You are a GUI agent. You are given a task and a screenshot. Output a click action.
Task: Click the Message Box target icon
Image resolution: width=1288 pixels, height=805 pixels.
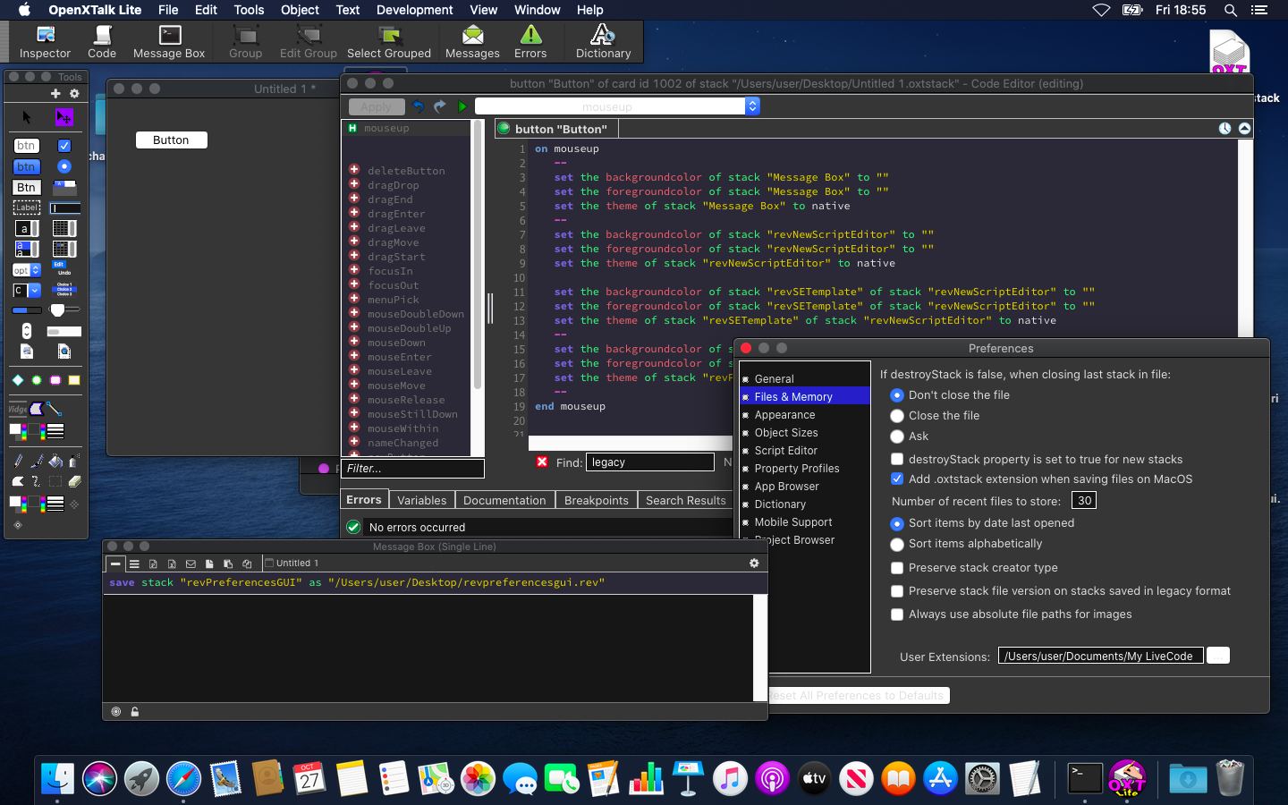(116, 712)
